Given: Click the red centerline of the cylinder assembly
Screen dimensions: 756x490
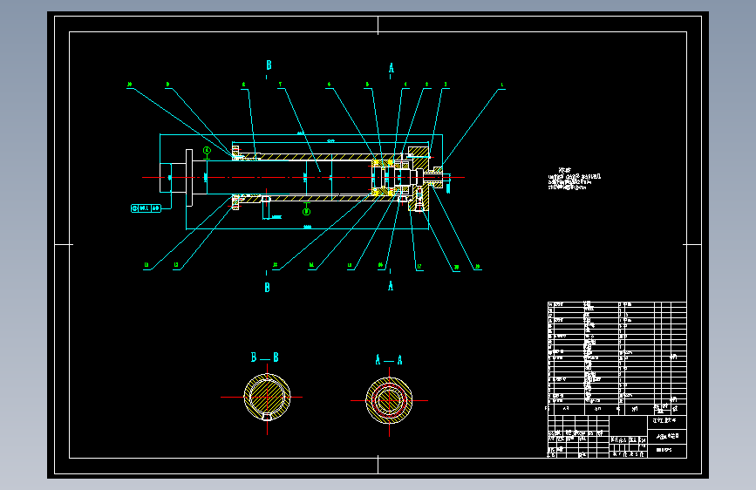Looking at the screenshot, I should click(303, 178).
